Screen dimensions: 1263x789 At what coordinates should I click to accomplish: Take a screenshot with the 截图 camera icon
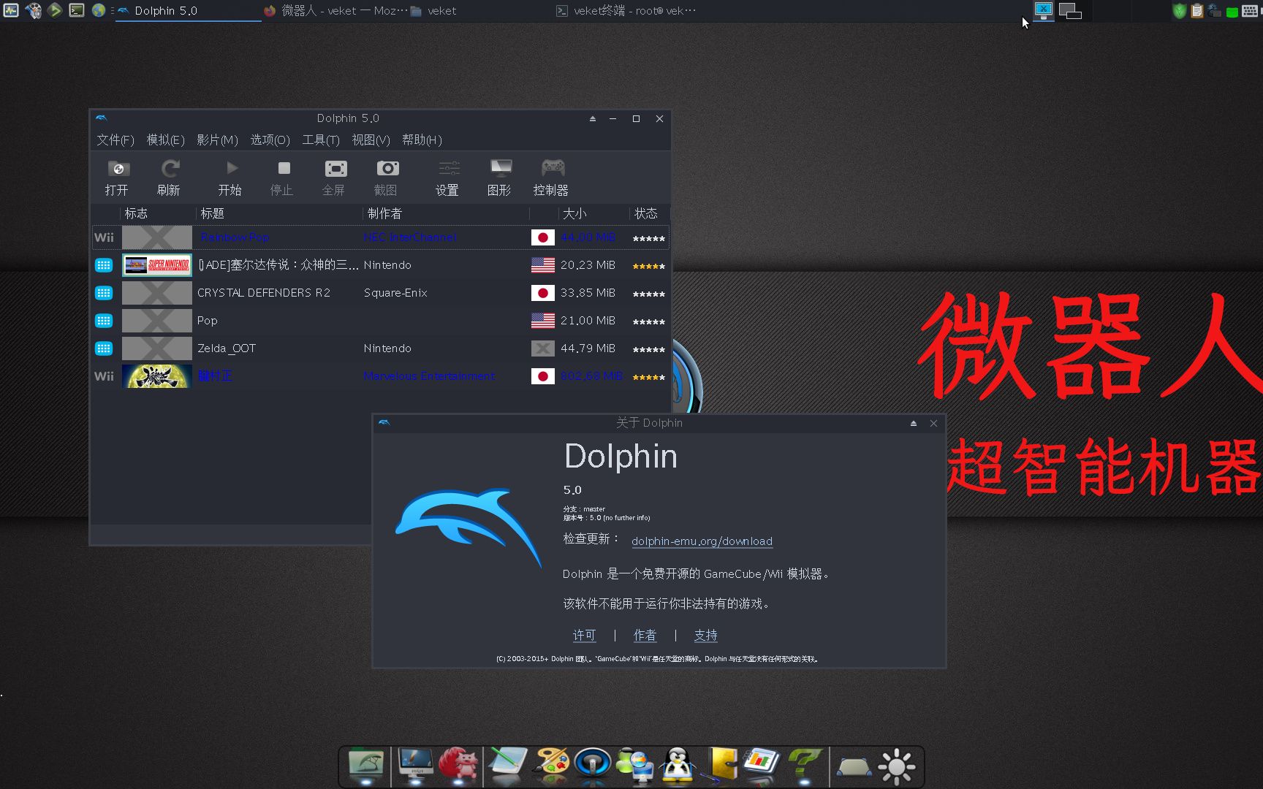pos(386,176)
